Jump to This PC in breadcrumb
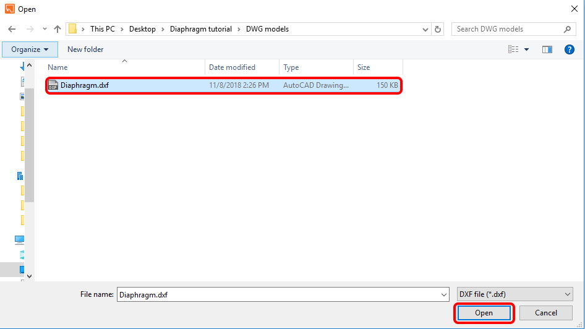The image size is (585, 329). point(103,29)
